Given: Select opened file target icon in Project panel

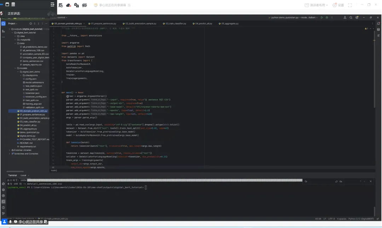Looking at the screenshot, I should click(x=31, y=24).
